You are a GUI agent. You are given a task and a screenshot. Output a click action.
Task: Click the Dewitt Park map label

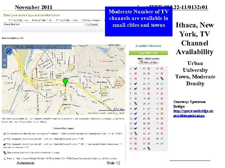click(58, 77)
